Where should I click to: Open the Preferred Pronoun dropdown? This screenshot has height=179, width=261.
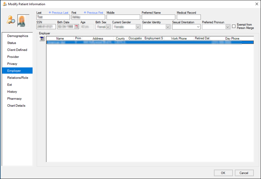point(228,27)
